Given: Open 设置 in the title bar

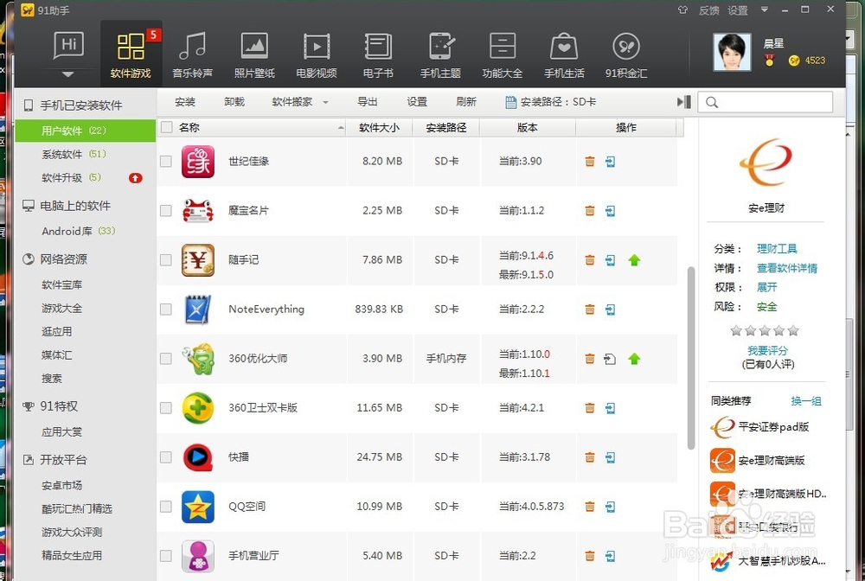Looking at the screenshot, I should 738,10.
